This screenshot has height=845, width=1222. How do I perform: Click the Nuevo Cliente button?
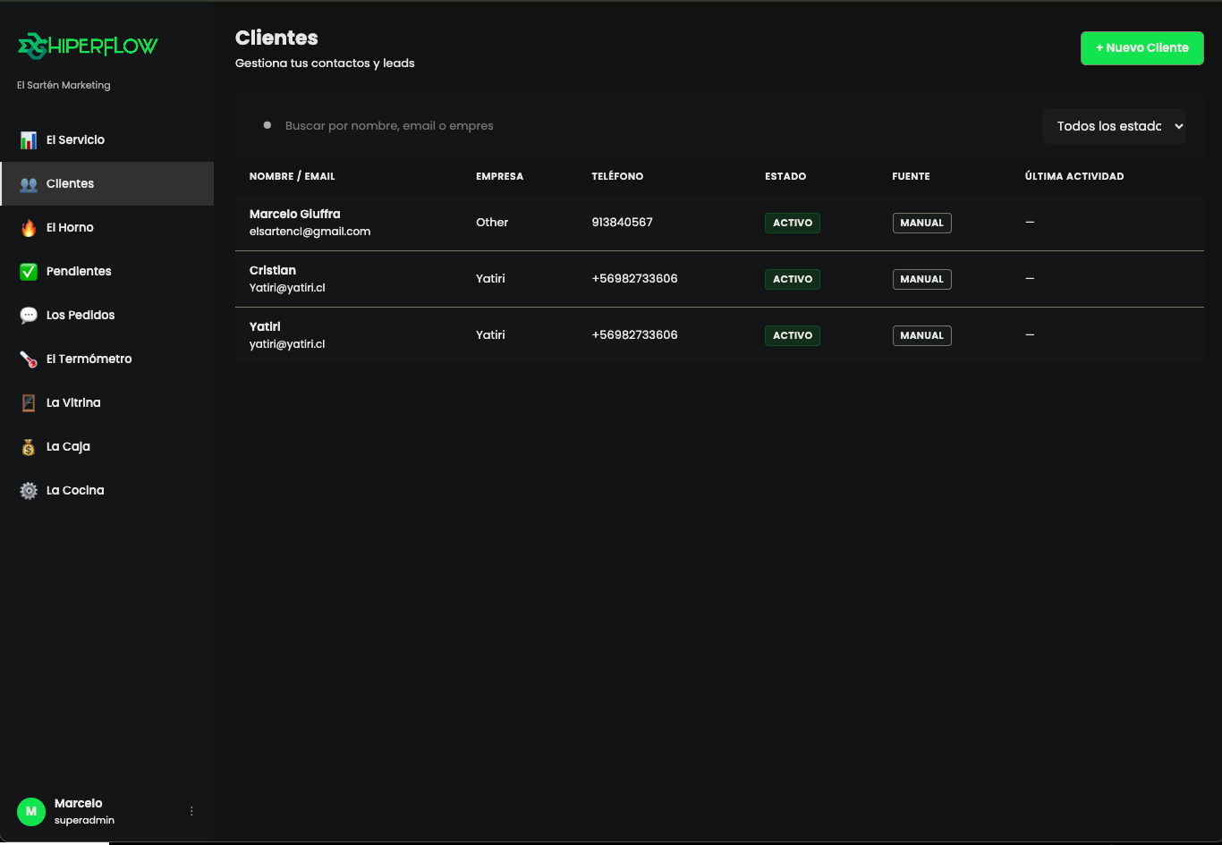click(x=1142, y=48)
